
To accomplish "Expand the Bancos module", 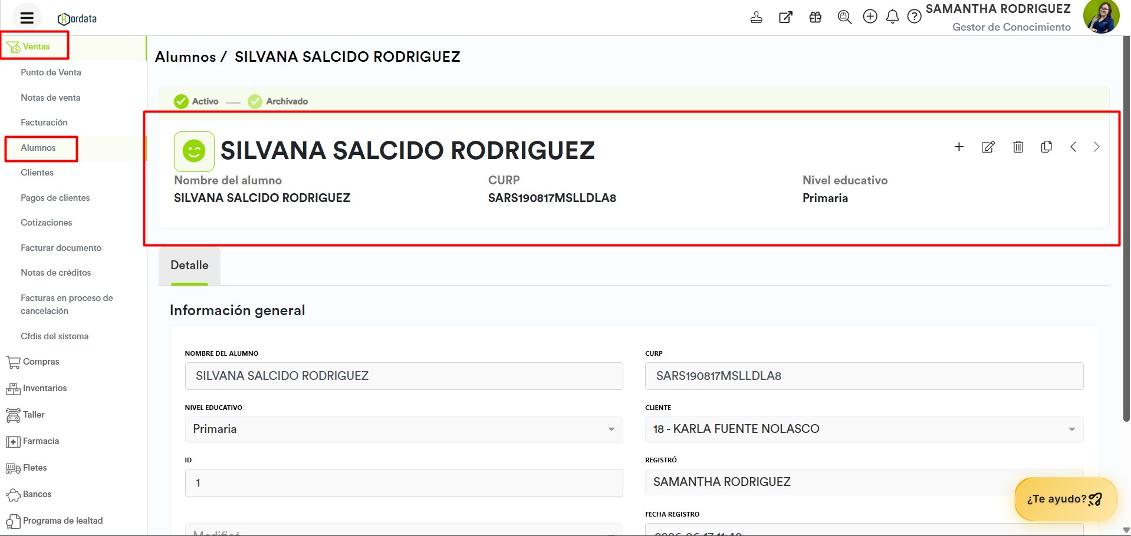I will 29,494.
